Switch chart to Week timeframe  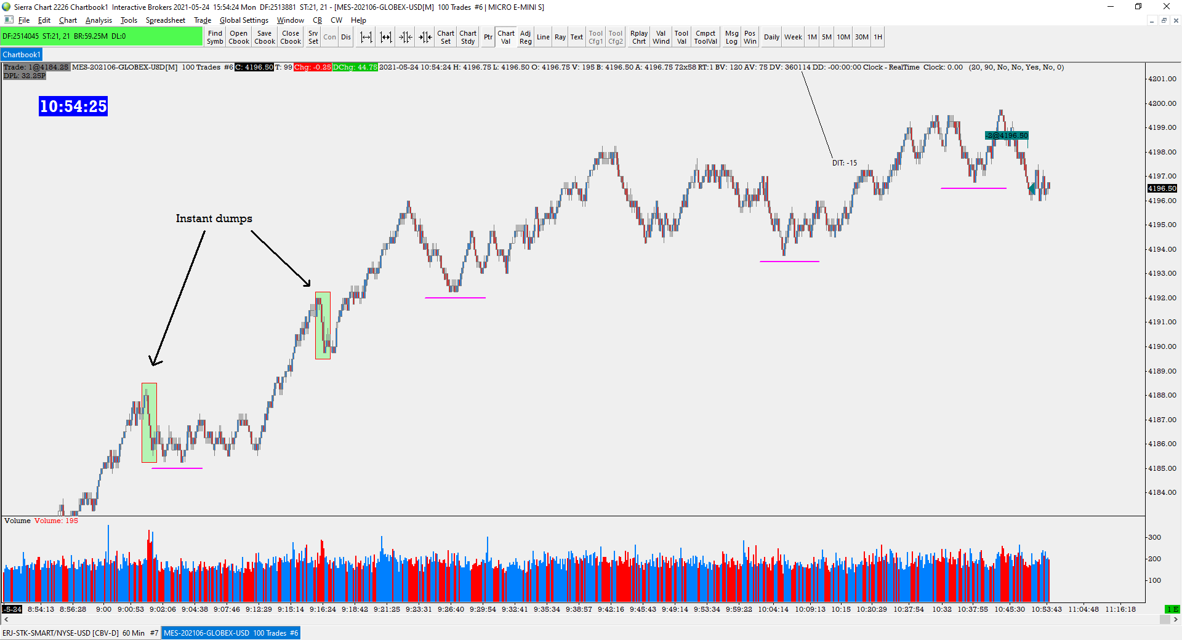pos(793,37)
